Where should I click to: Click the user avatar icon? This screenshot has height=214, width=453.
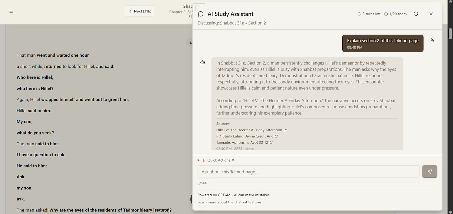[432, 40]
